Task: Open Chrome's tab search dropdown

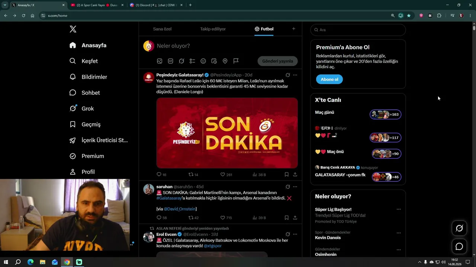Action: pyautogui.click(x=5, y=5)
